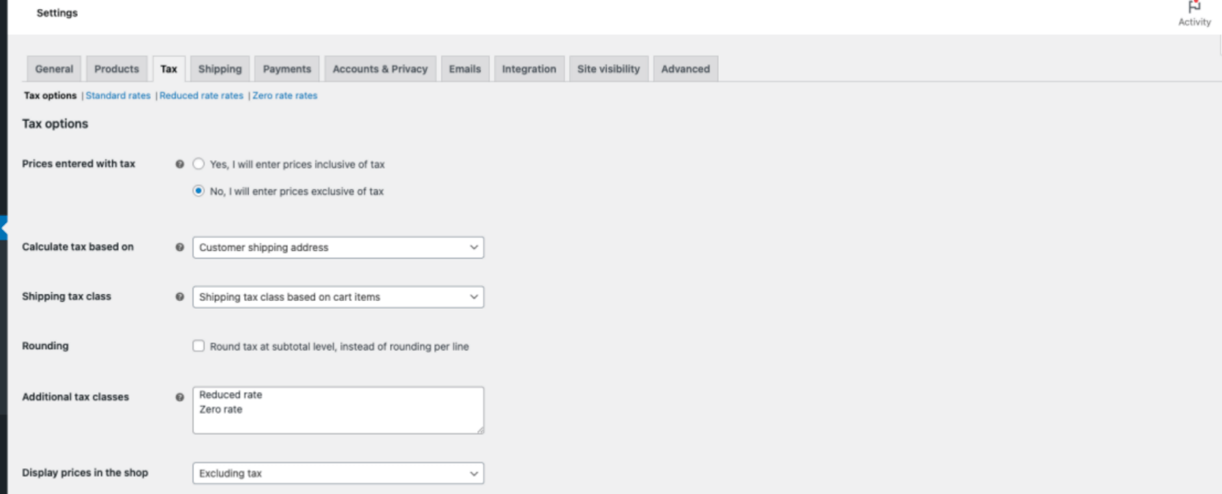
Task: Switch to the Accounts & Privacy tab
Action: tap(380, 69)
